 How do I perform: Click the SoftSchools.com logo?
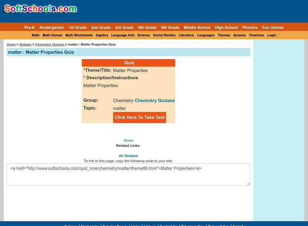tap(40, 9)
